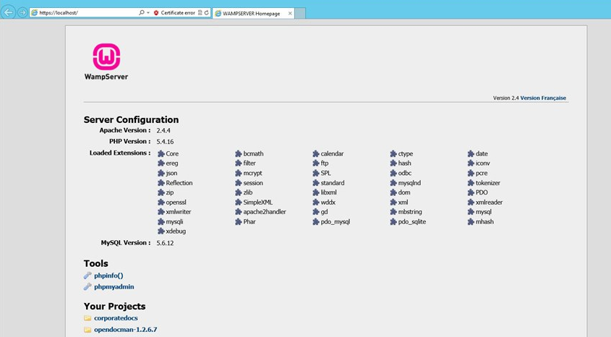Click the standard extension name
This screenshot has height=337, width=611.
333,183
